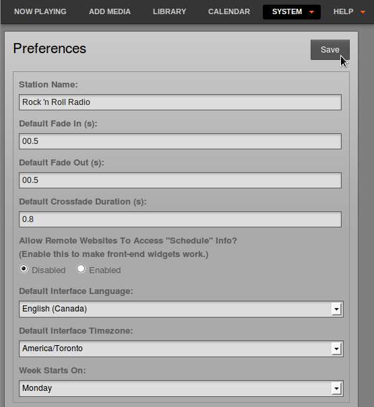This screenshot has width=374, height=407.
Task: Click the Help menu label
Action: [x=343, y=11]
